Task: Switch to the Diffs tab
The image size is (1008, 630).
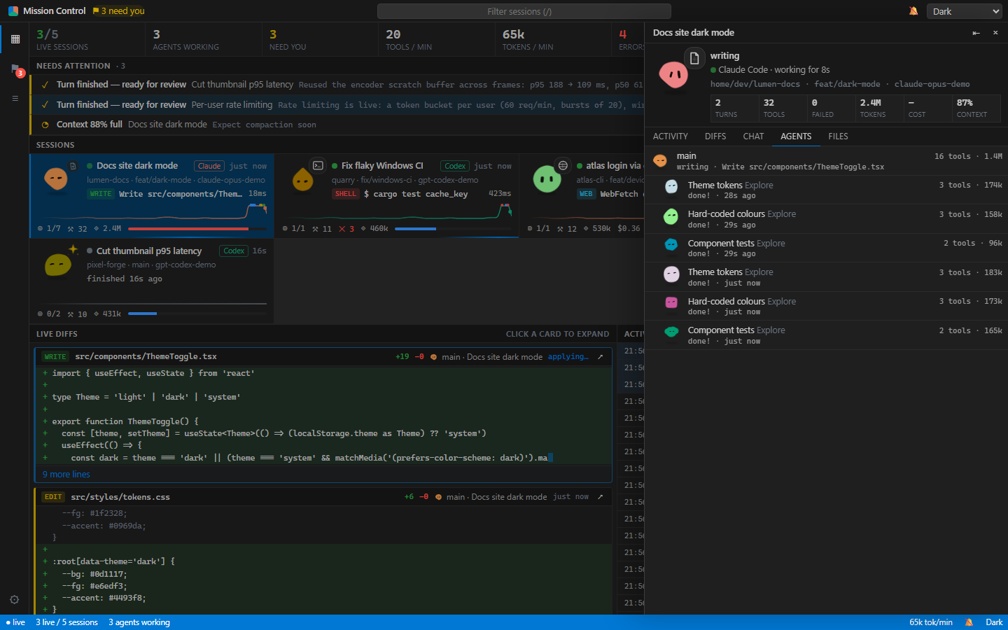Action: [715, 136]
